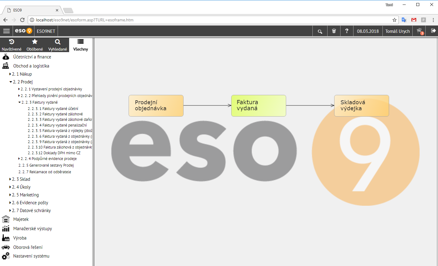Screen dimensions: 438x266
Task: Open 2.2.3.3 Faktury vydané zálohové daňové
Action: pyautogui.click(x=60, y=120)
